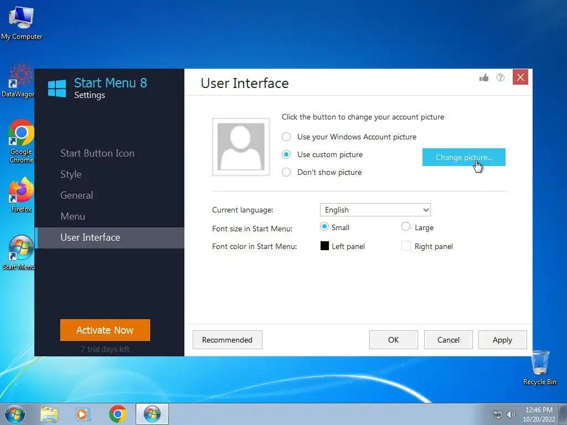Click the Start Menu 8 Windows logo
The image size is (567, 425).
(57, 89)
